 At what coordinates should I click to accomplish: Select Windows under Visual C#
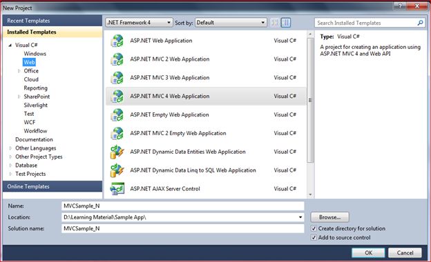coord(35,54)
